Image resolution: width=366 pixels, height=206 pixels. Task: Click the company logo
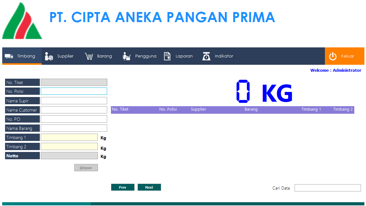[x=22, y=21]
